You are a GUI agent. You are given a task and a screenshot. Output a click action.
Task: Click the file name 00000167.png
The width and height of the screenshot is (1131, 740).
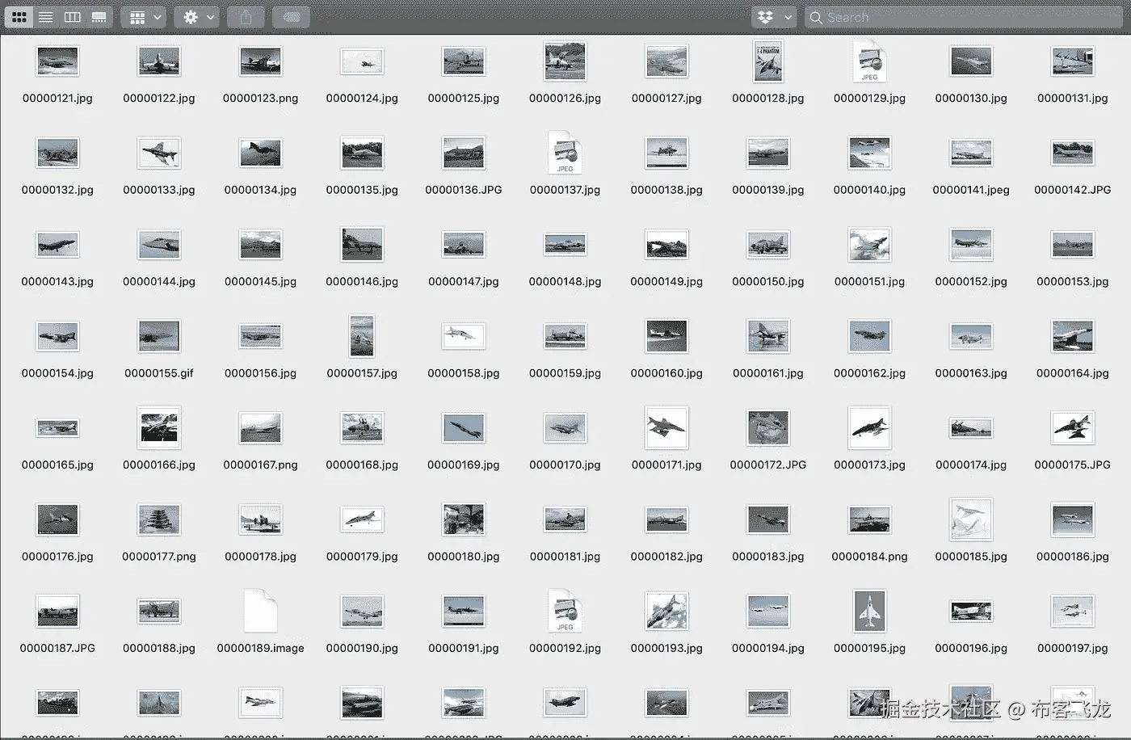coord(260,465)
